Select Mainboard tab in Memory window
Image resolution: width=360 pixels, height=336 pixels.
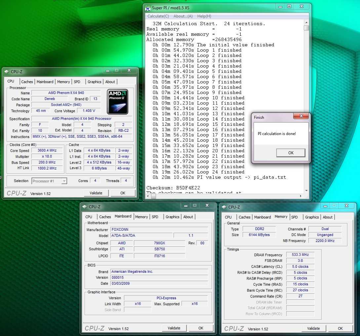tap(262, 217)
